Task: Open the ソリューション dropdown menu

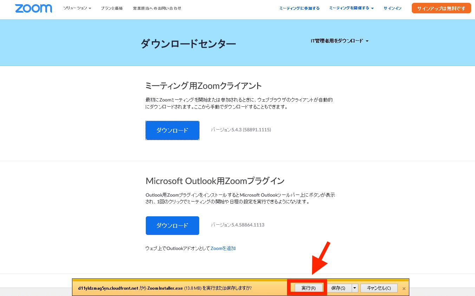Action: 77,8
